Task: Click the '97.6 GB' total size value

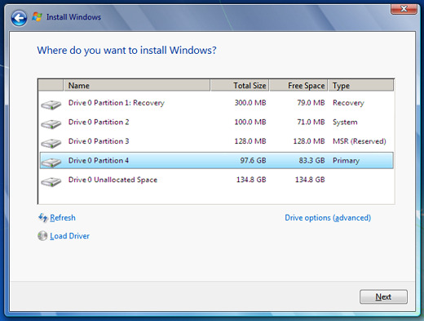Action: coord(253,161)
